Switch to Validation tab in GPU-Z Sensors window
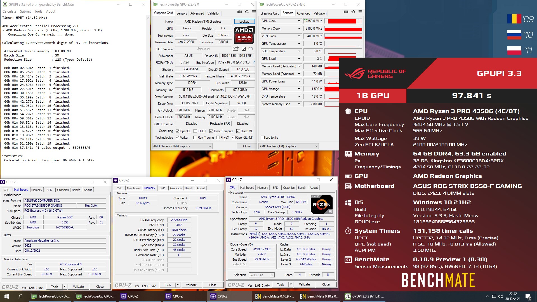 pyautogui.click(x=320, y=13)
